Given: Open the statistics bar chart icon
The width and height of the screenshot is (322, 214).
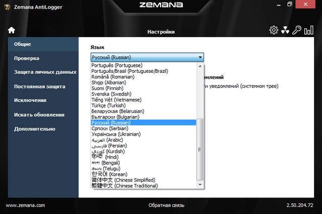Looking at the screenshot, I should (308, 30).
